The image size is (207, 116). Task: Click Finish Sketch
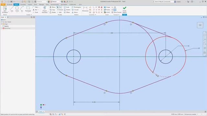(125, 10)
